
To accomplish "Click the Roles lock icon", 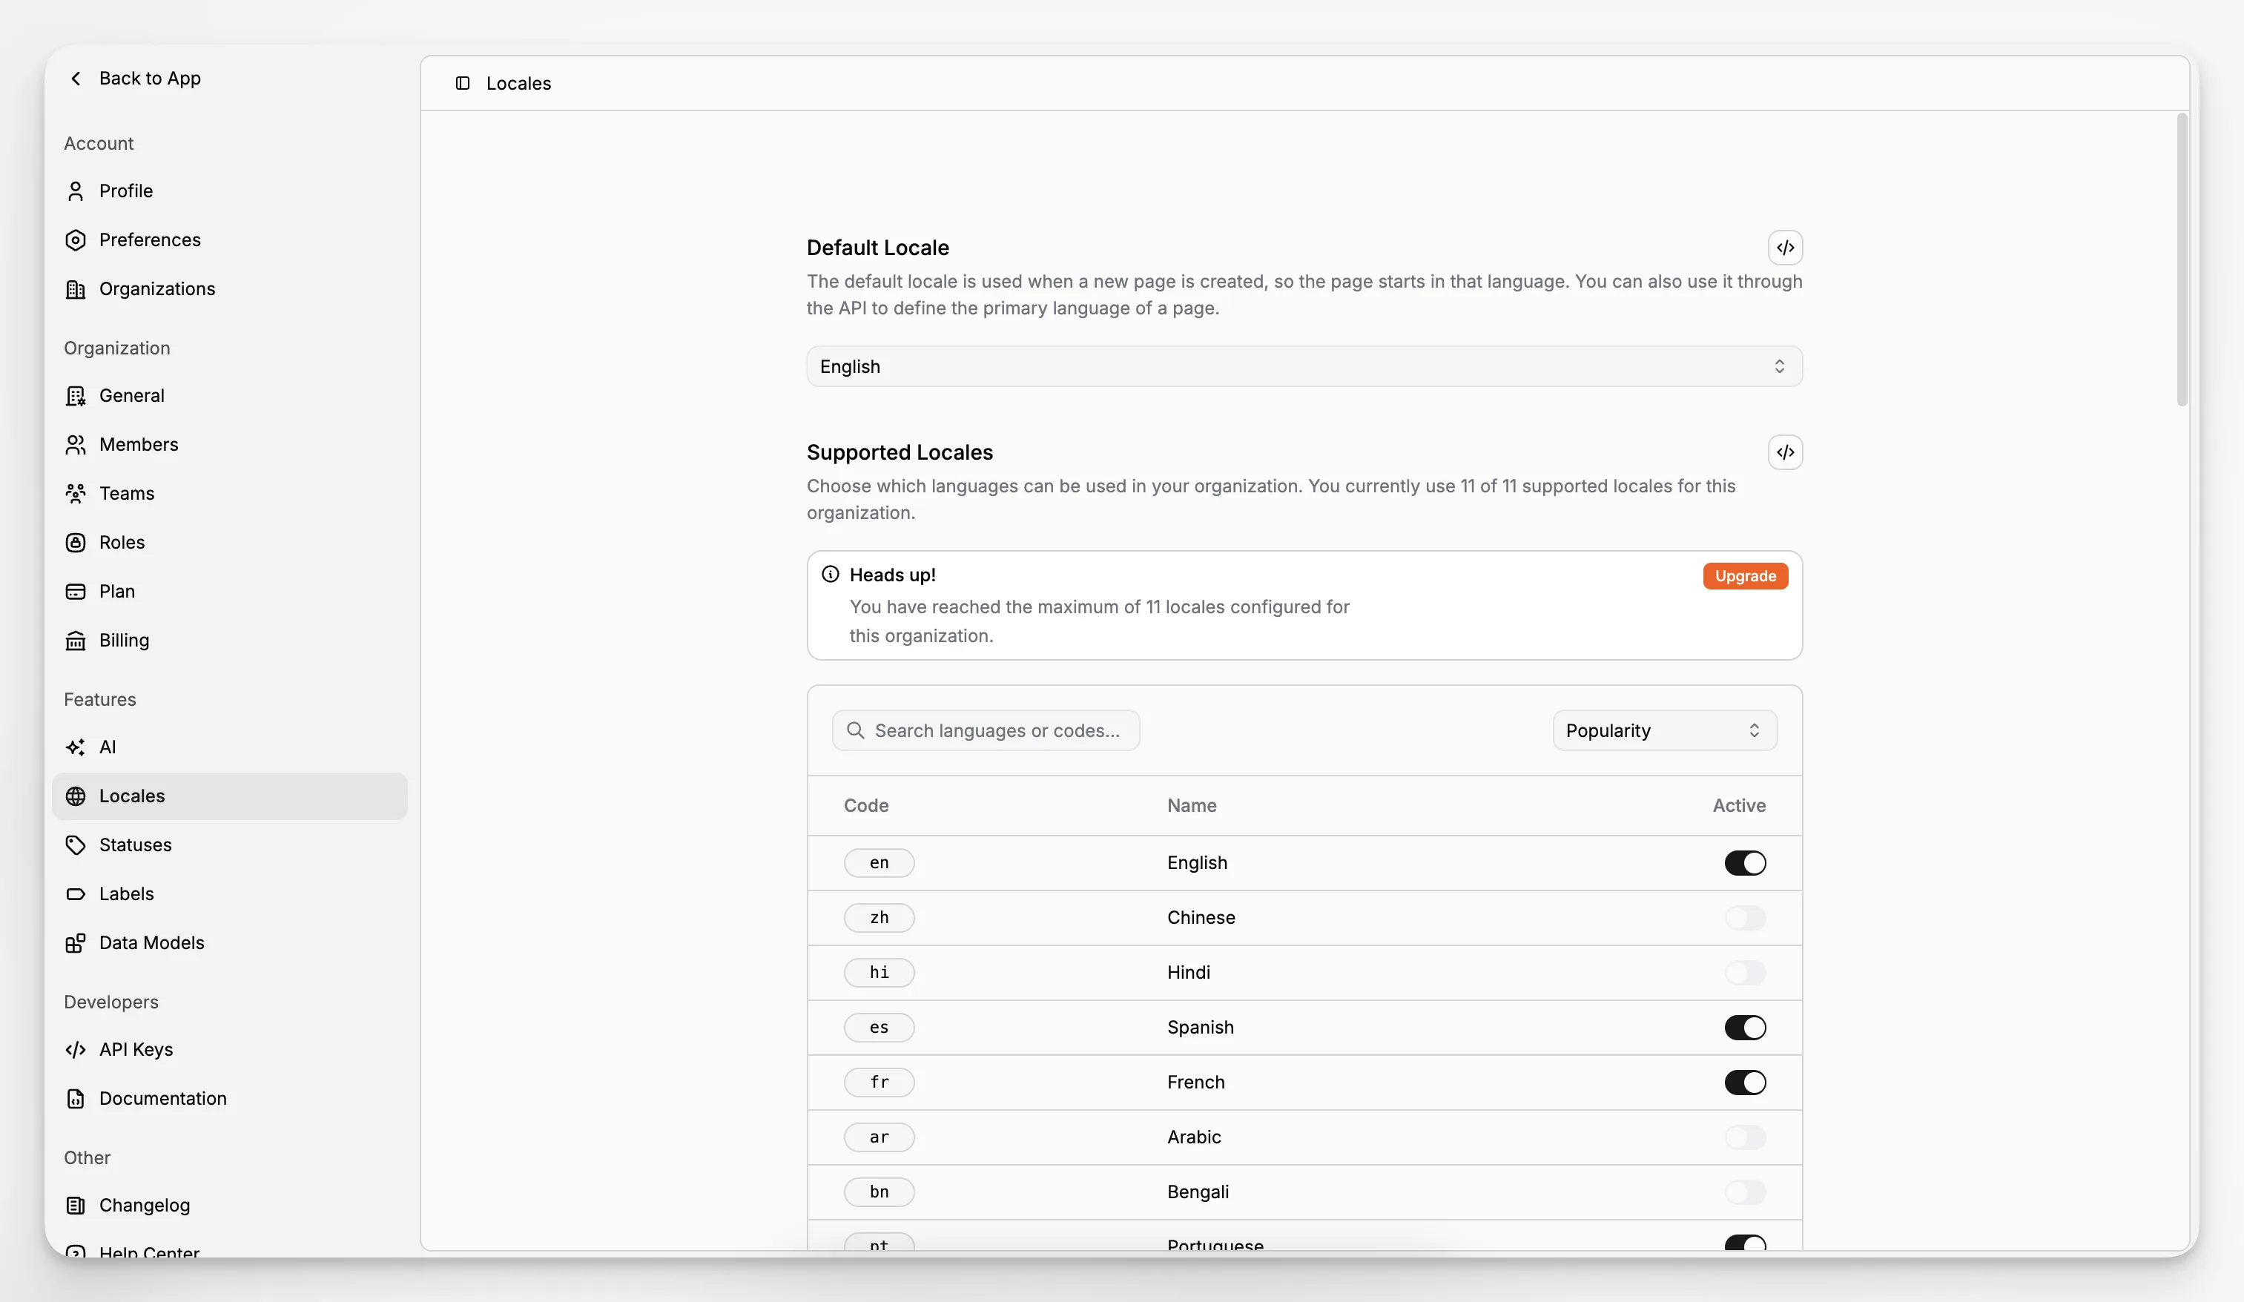I will pyautogui.click(x=76, y=543).
